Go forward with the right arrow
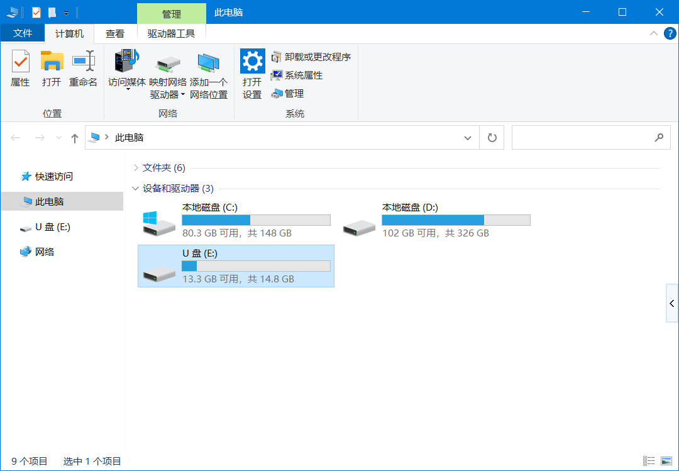 tap(40, 138)
